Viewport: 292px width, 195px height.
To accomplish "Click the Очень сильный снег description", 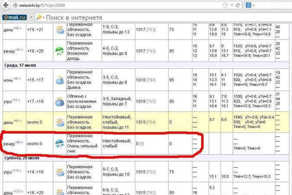I will pyautogui.click(x=82, y=149).
